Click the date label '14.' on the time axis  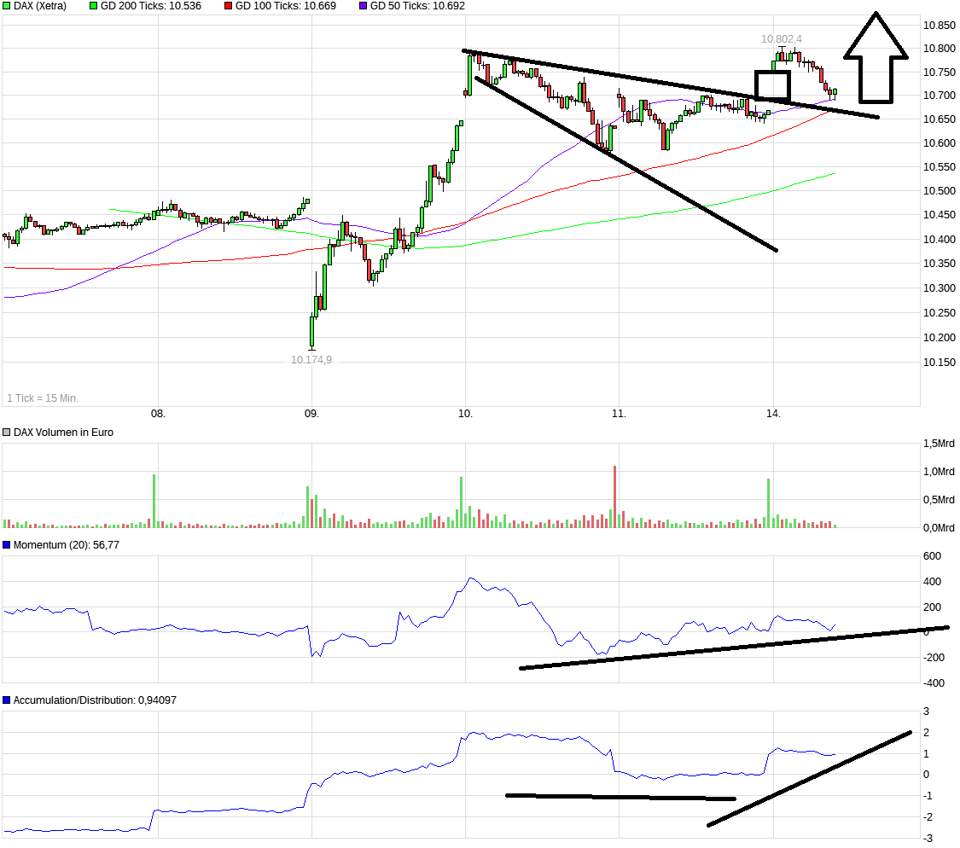click(x=773, y=414)
